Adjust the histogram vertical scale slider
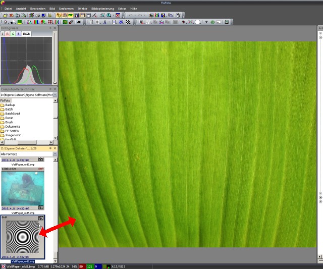The width and height of the screenshot is (323, 269). click(x=55, y=83)
